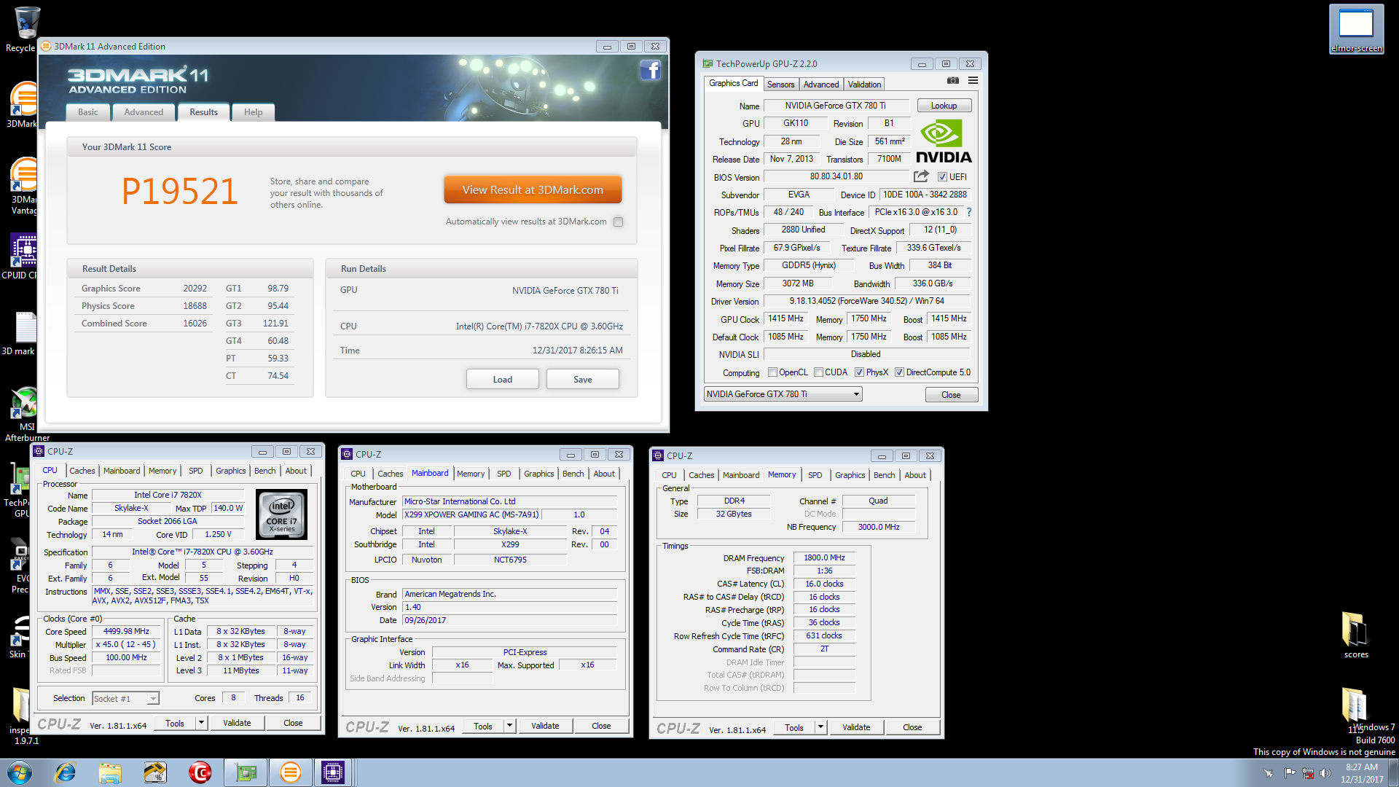
Task: Open GPU selection dropdown in GPU-Z
Action: (x=783, y=394)
